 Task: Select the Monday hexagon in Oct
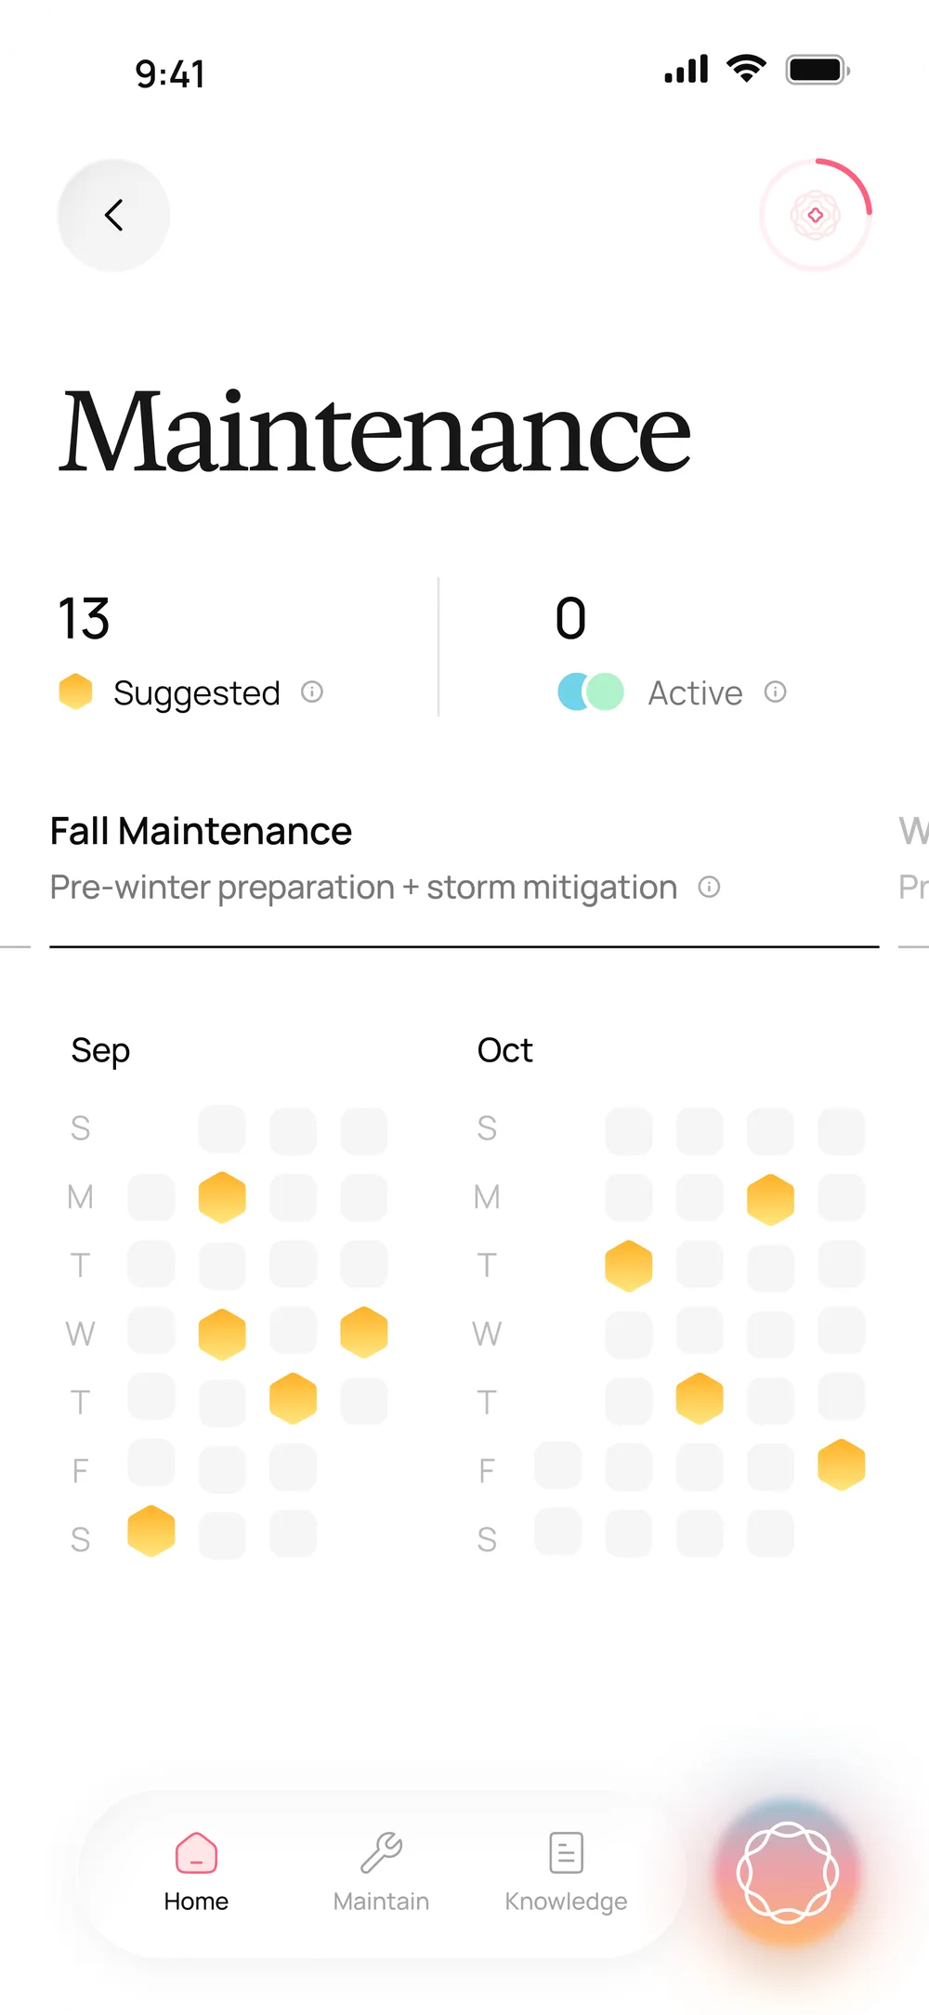771,1199
